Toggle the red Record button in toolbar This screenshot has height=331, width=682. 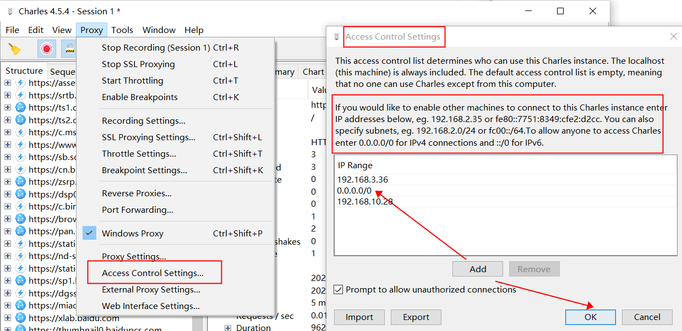47,49
